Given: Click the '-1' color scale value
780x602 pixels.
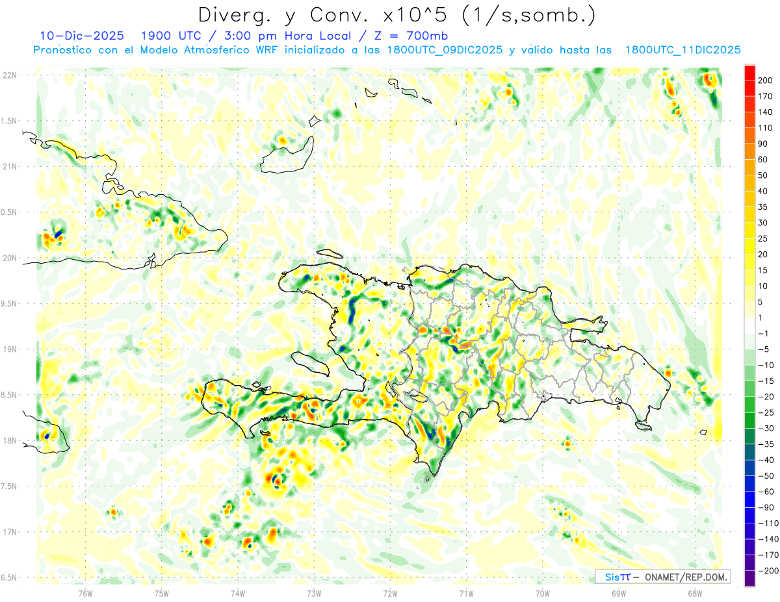Looking at the screenshot, I should point(764,334).
